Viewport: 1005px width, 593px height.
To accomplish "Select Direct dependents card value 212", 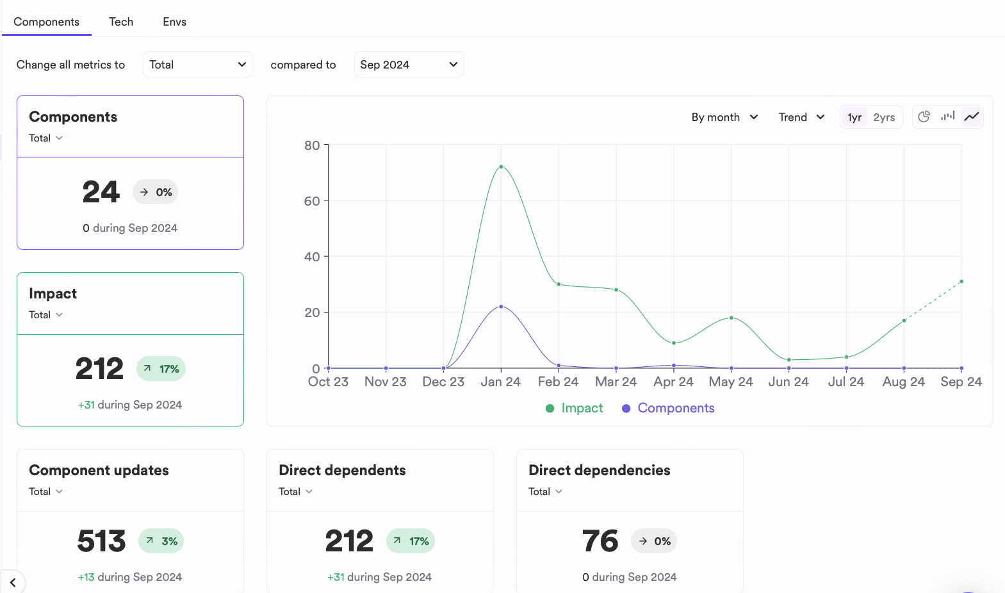I will click(x=349, y=541).
